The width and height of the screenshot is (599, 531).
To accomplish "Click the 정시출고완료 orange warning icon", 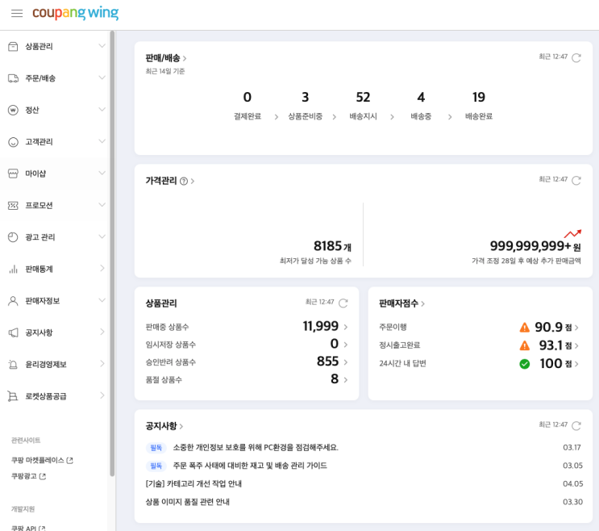I will [525, 345].
